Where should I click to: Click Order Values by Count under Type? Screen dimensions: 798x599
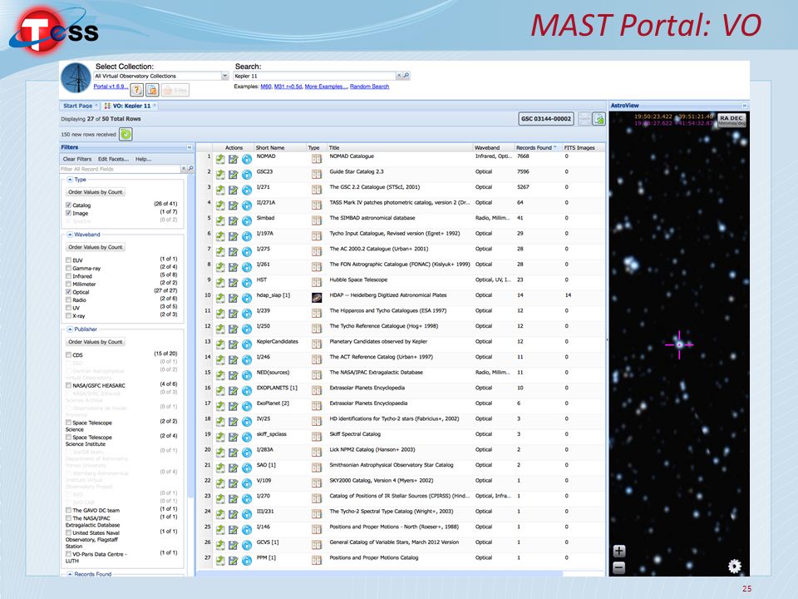pos(95,192)
